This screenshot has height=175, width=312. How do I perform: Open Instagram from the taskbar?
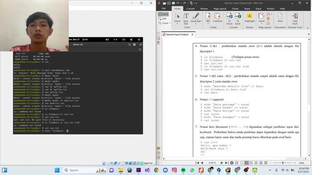point(174,170)
